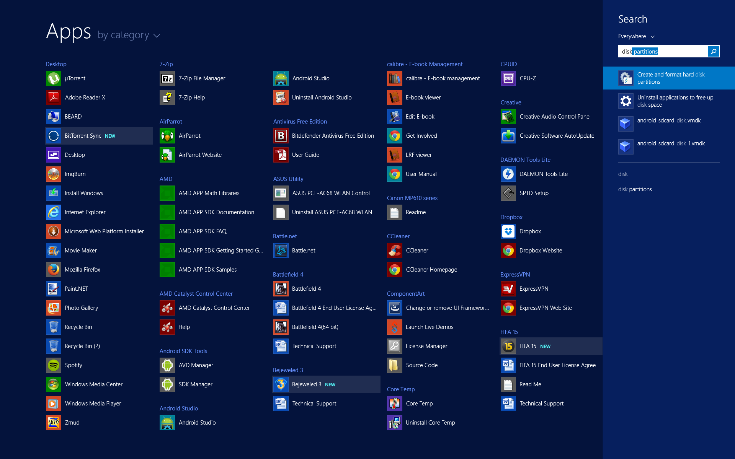Open the Dropbox app icon
The image size is (735, 459).
(x=508, y=231)
